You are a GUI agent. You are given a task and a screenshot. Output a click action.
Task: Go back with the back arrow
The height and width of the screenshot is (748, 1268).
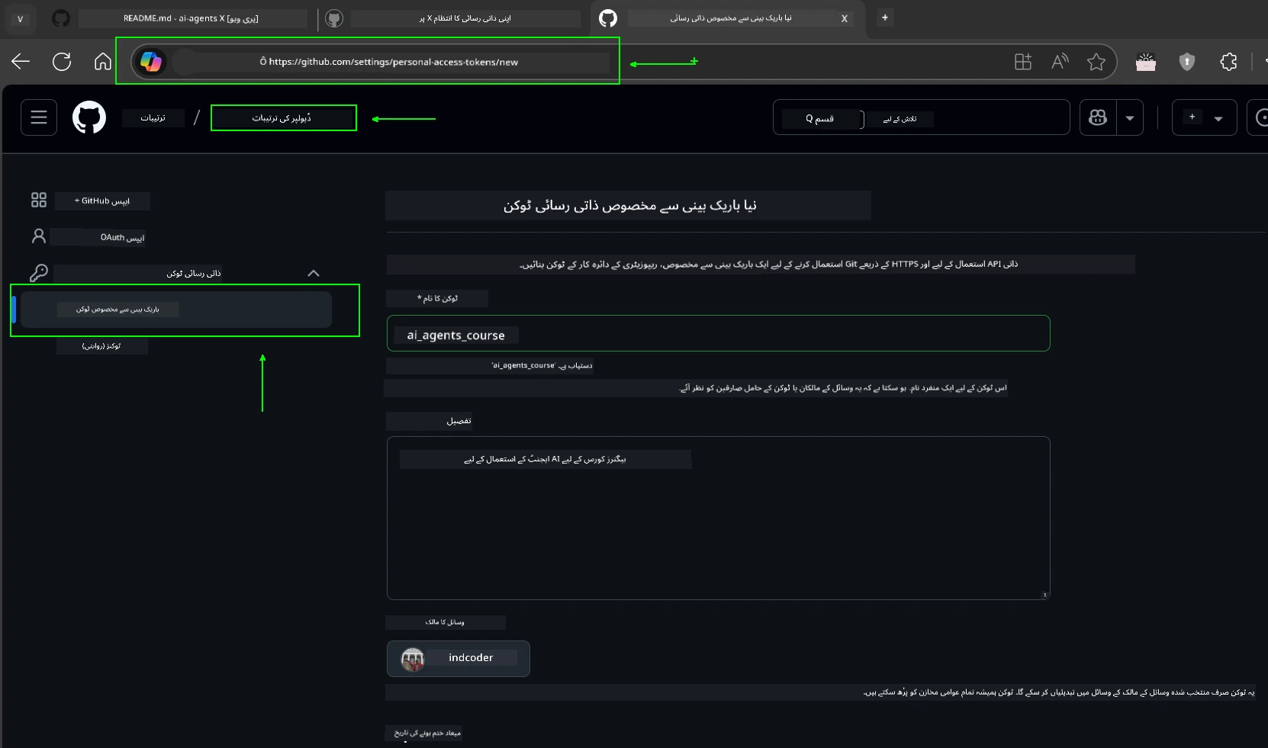pos(20,62)
